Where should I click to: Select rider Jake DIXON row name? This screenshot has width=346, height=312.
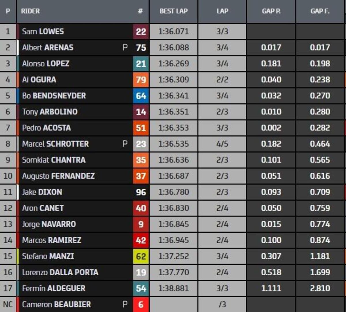42,192
